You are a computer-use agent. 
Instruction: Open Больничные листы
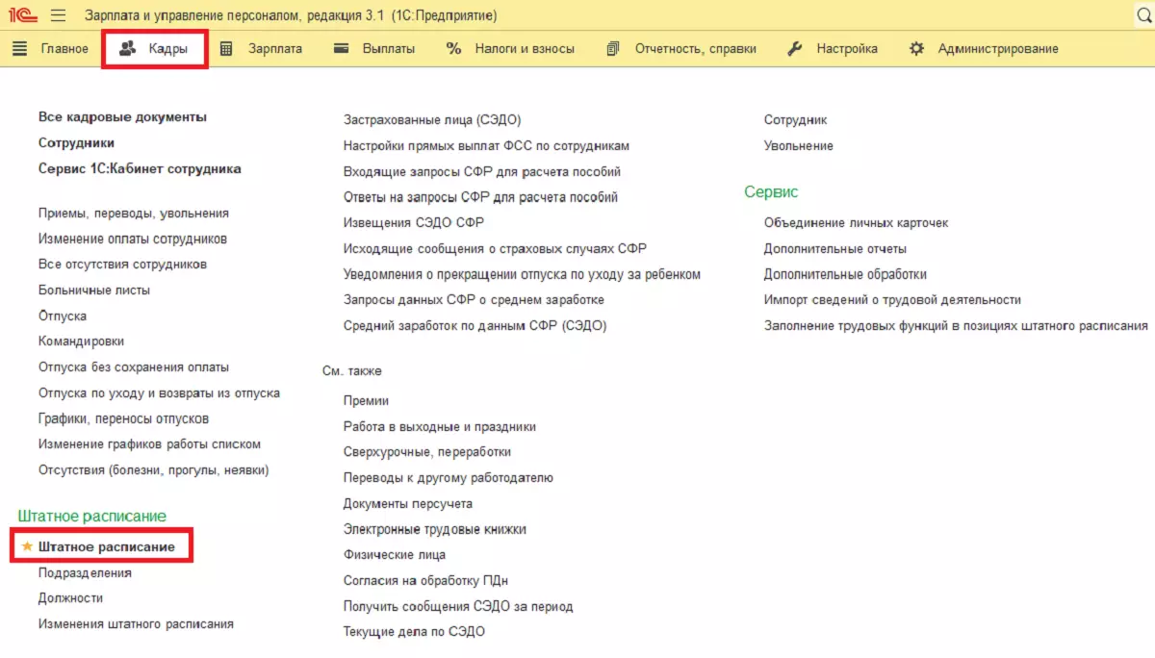94,290
